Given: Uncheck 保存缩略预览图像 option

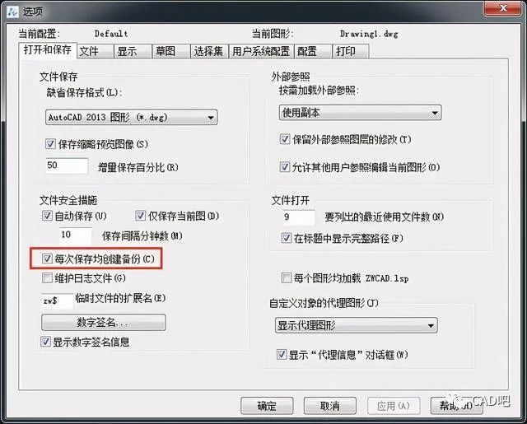Looking at the screenshot, I should pos(50,144).
